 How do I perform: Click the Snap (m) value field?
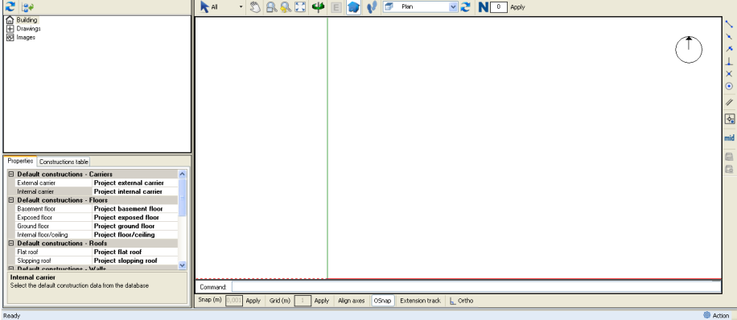tap(234, 301)
